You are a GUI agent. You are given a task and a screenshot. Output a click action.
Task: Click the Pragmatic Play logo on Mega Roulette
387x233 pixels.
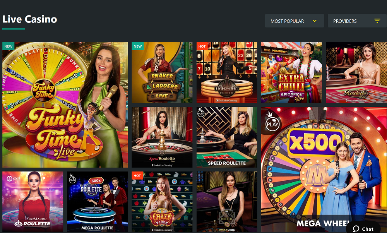click(x=72, y=178)
